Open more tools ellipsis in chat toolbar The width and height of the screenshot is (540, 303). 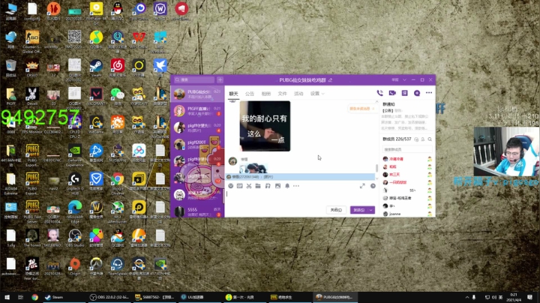[x=296, y=186]
